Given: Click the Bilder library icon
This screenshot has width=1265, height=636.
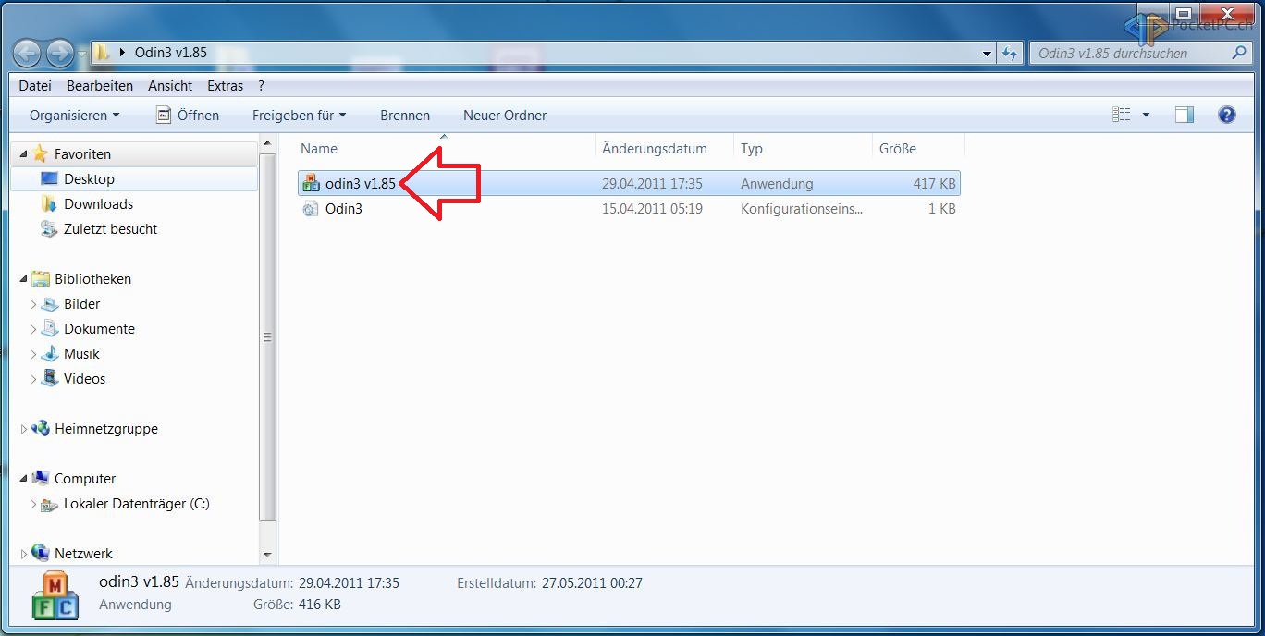Looking at the screenshot, I should click(x=49, y=304).
